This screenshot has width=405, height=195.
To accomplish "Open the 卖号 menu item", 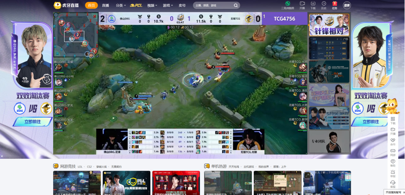I will [x=182, y=5].
